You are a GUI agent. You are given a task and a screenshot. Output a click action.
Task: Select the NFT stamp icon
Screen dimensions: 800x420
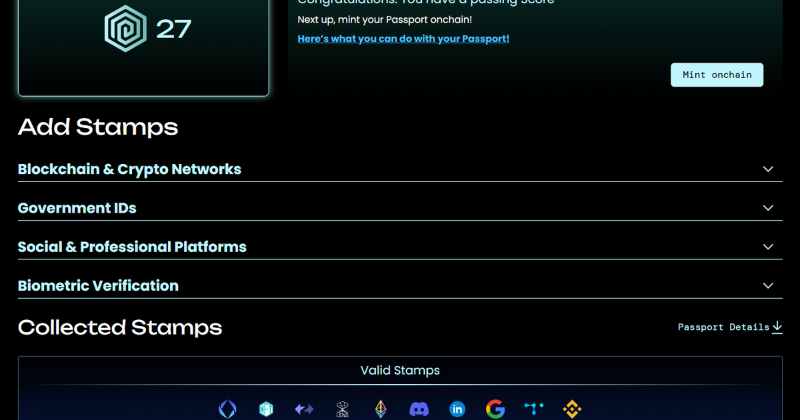[267, 409]
